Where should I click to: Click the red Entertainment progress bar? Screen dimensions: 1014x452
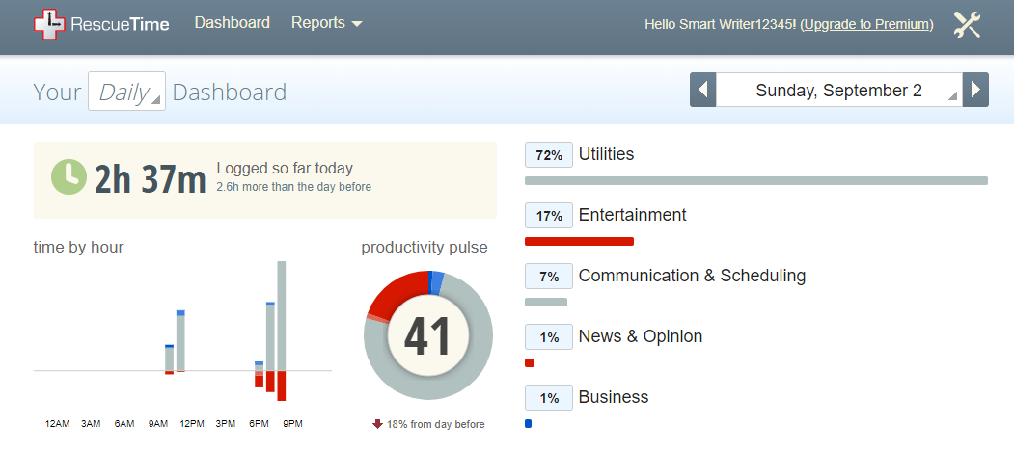tap(579, 242)
